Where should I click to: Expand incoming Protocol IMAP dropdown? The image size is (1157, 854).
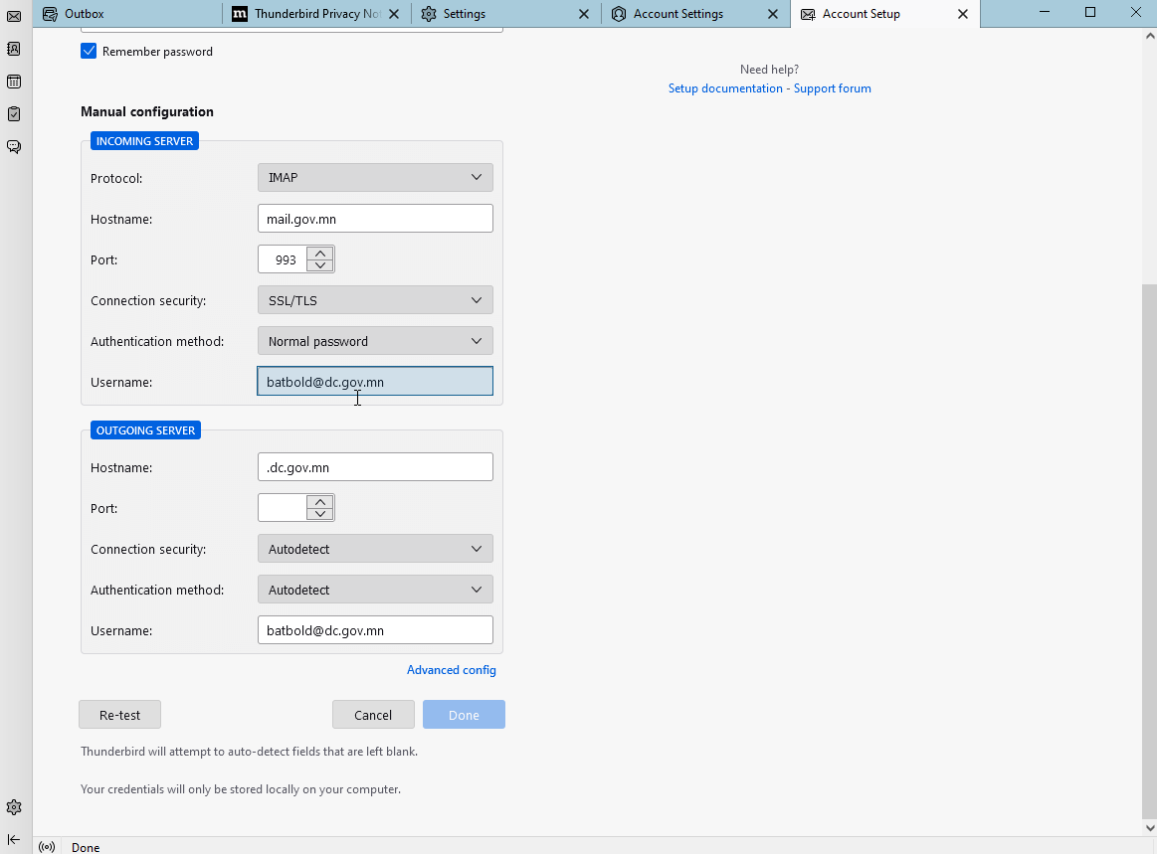[375, 178]
